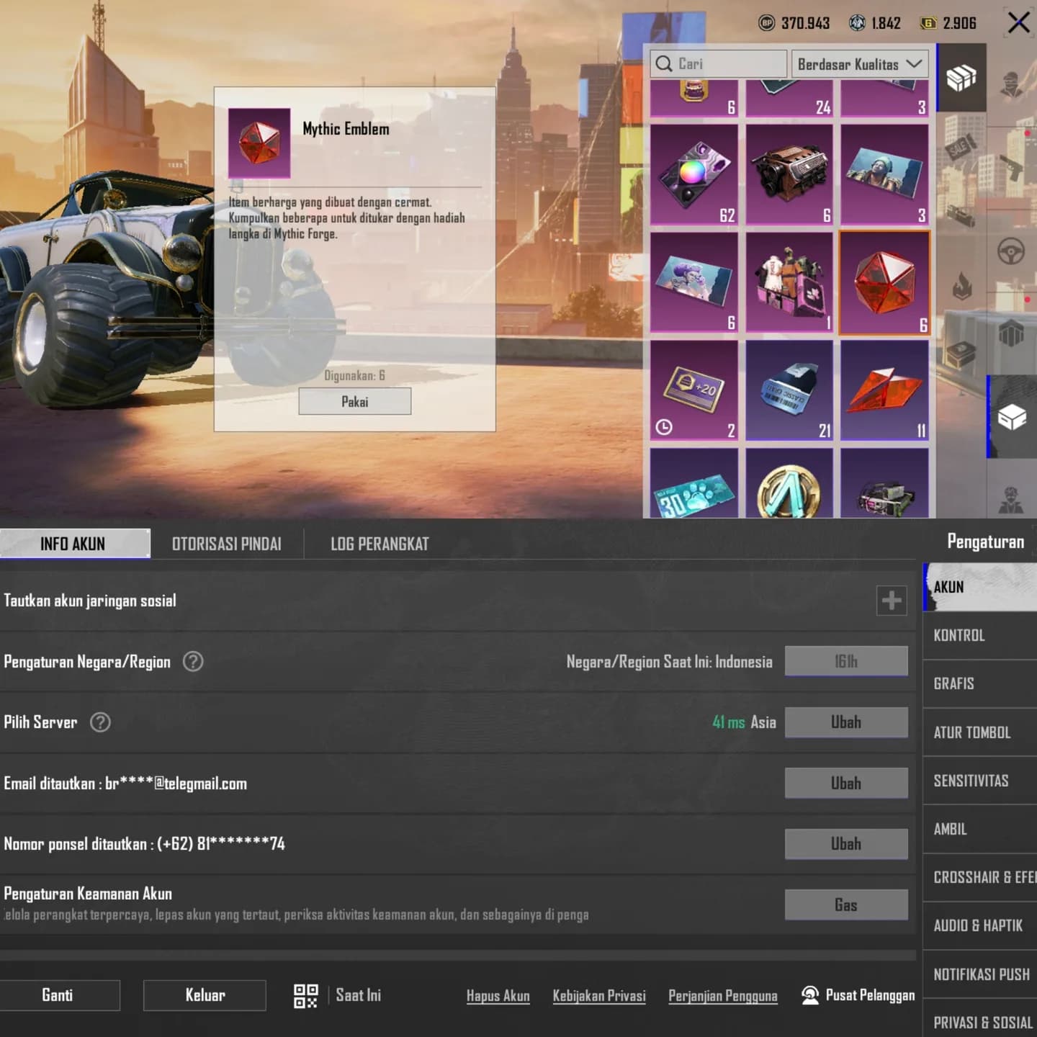The width and height of the screenshot is (1037, 1037).
Task: Click the Cari search field
Action: [x=719, y=64]
